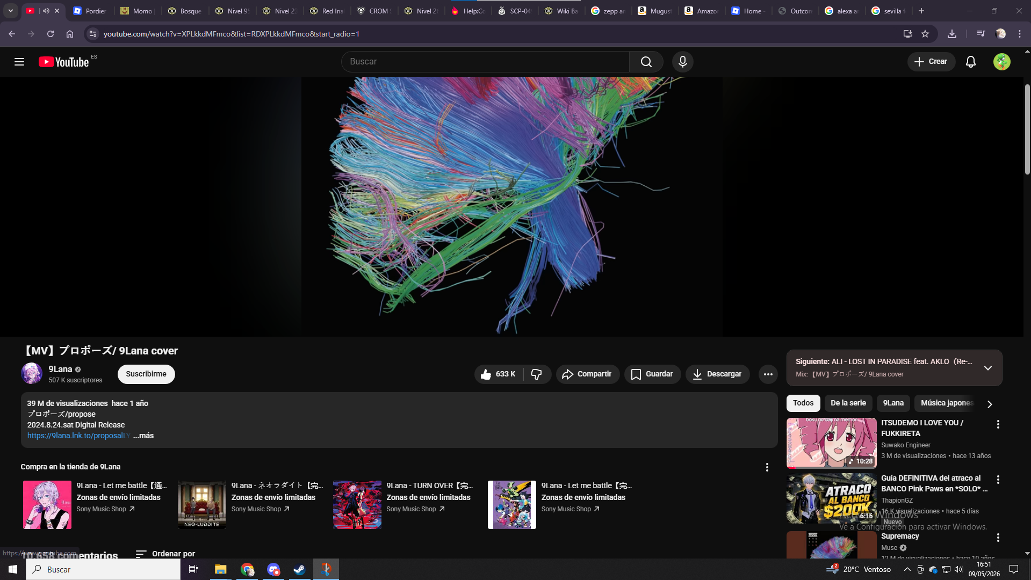Open Sony Music Shop link for ネオラダイト
Screen dimensions: 1031x580
(x=261, y=509)
